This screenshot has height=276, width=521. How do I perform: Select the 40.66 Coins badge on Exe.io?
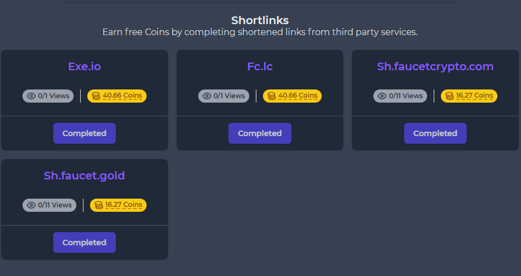(117, 96)
